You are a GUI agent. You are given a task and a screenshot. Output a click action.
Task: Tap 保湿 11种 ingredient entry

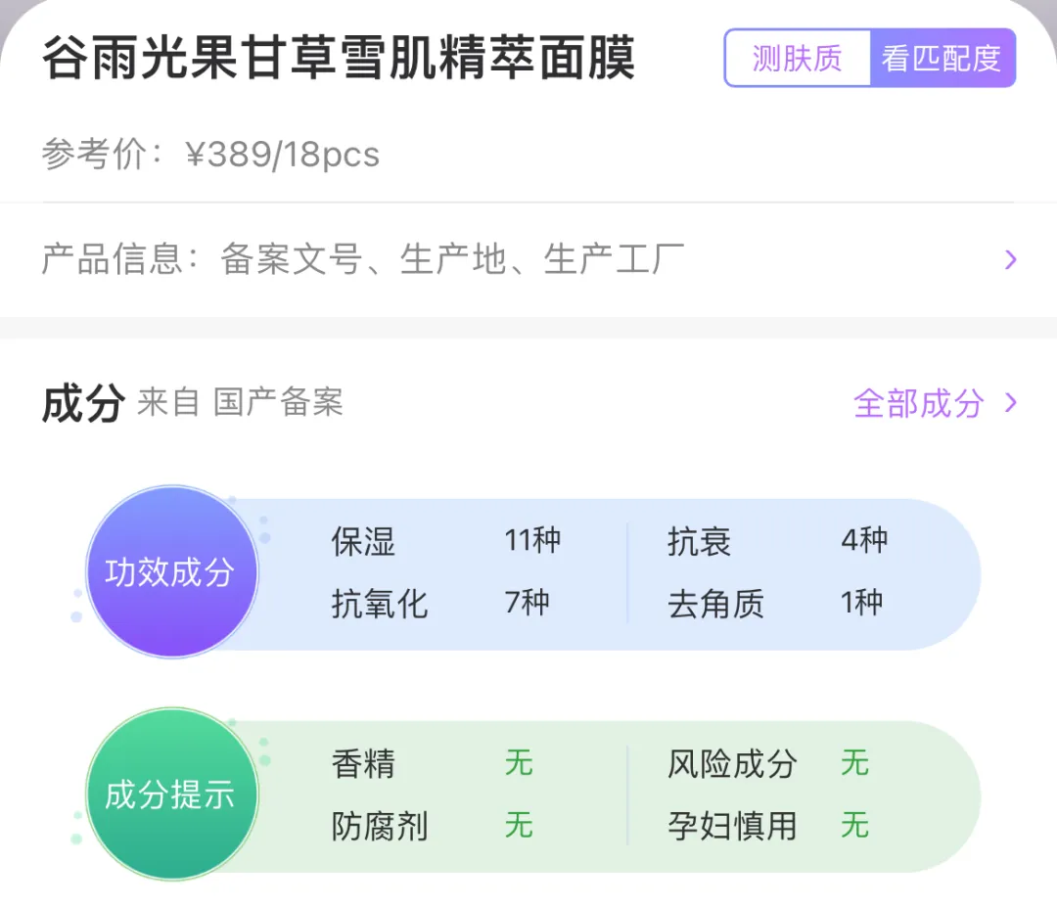coord(445,541)
